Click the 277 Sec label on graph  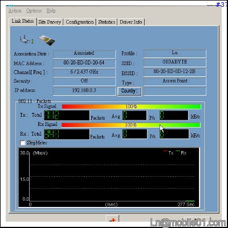click(186, 205)
